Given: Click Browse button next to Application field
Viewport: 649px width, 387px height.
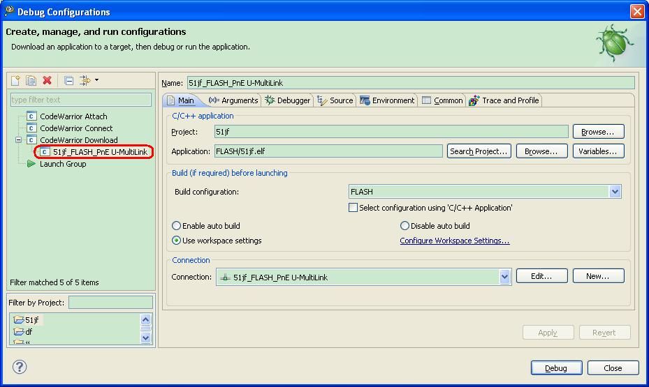Looking at the screenshot, I should pyautogui.click(x=541, y=151).
